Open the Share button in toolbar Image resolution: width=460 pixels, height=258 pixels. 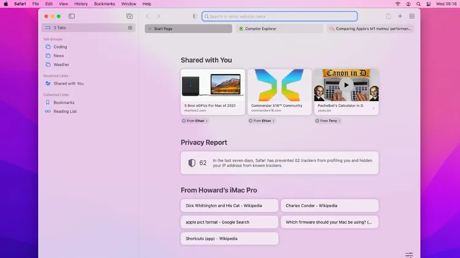[x=388, y=16]
